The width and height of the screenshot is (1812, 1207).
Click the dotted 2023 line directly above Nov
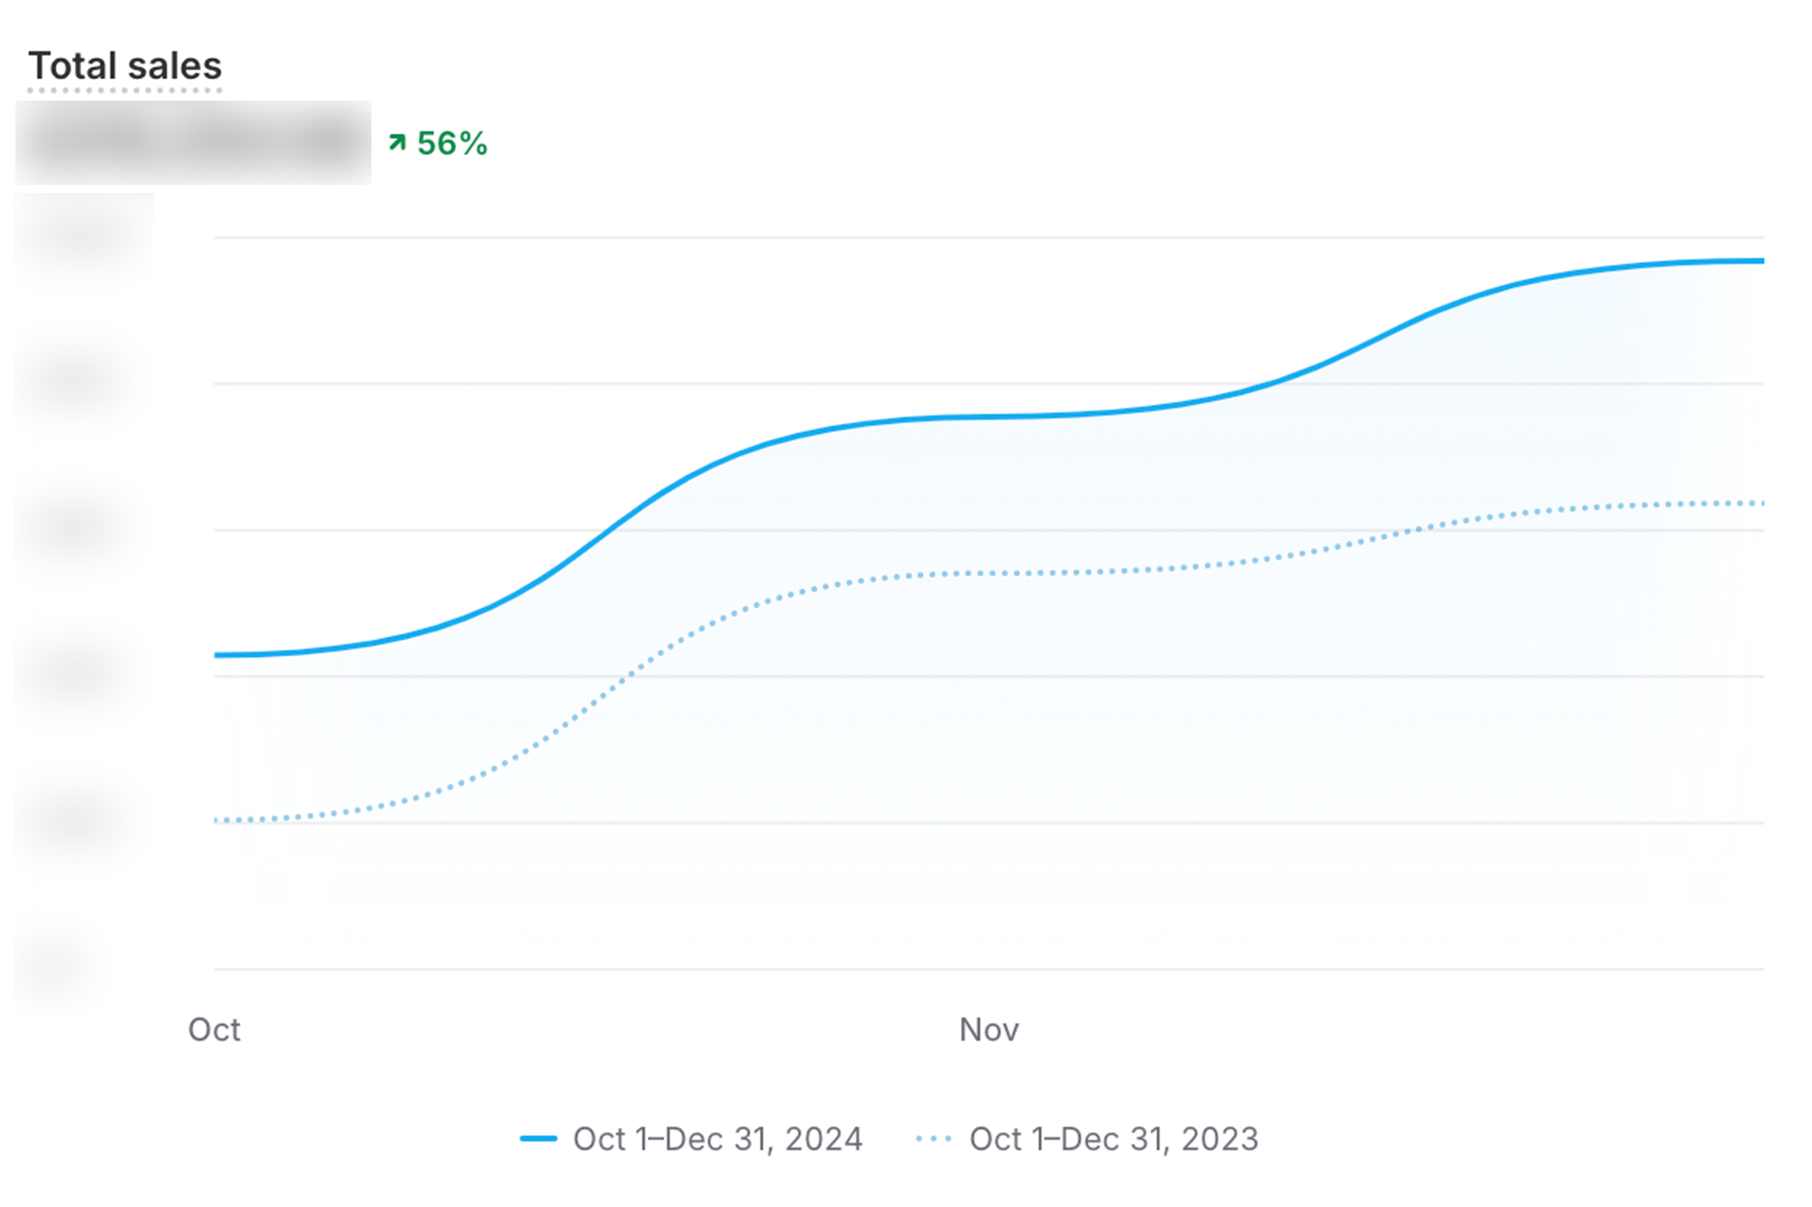point(988,574)
